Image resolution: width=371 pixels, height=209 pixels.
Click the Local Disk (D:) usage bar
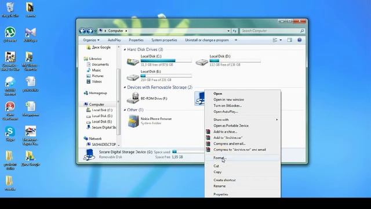click(x=235, y=60)
